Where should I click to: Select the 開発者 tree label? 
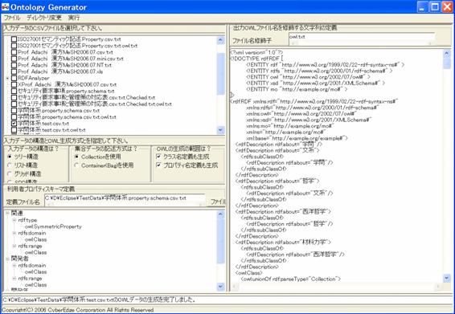20,259
